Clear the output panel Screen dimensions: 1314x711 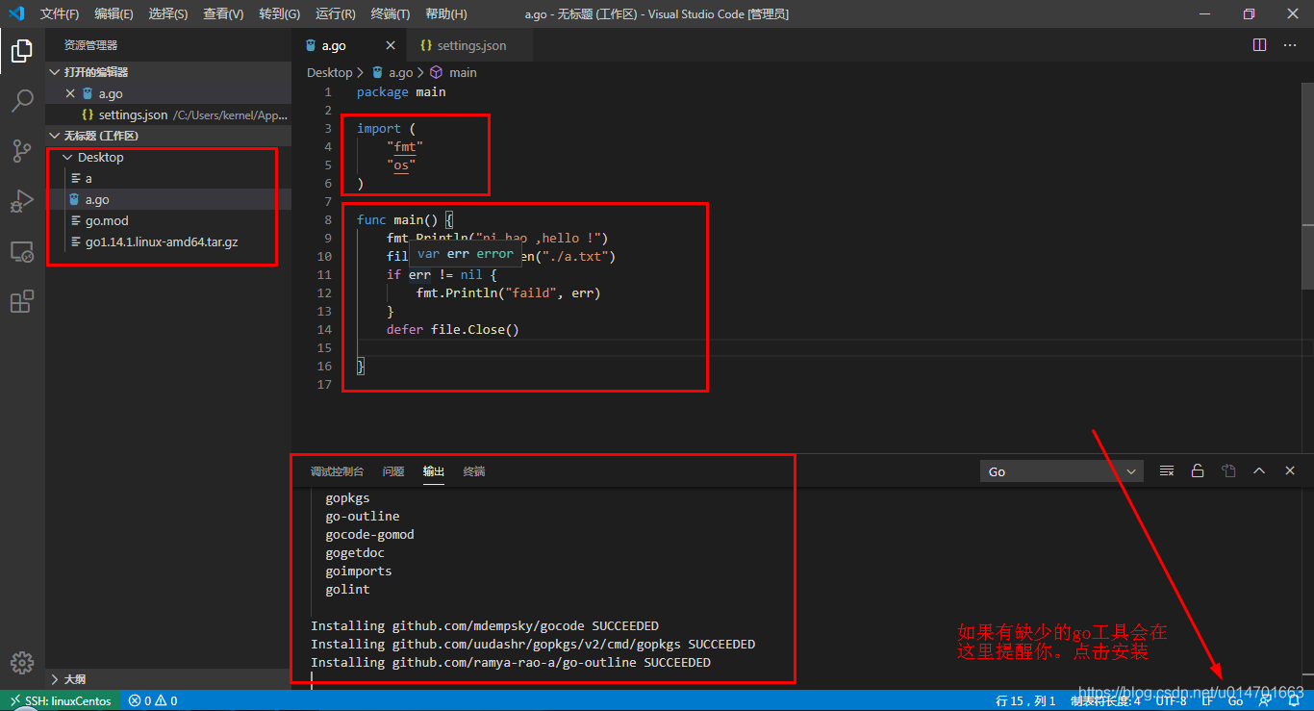[1167, 470]
